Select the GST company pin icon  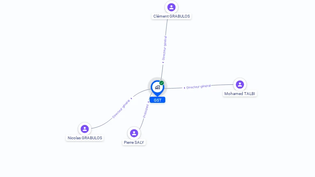[157, 88]
